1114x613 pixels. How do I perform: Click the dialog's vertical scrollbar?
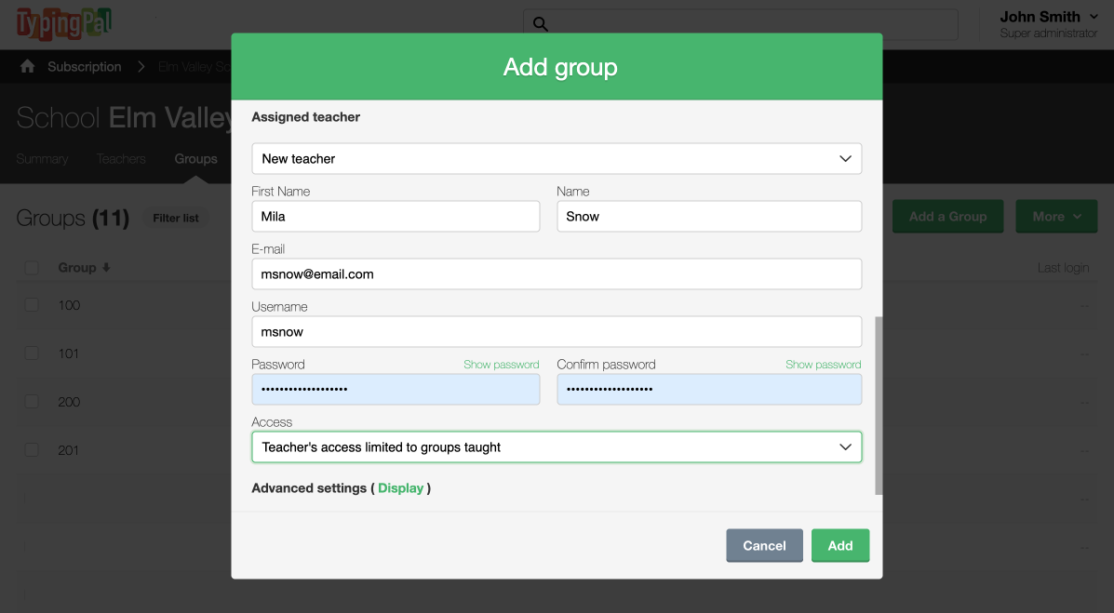879,405
